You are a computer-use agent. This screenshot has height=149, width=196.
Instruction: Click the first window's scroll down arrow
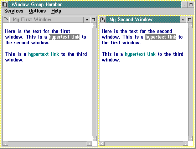coord(94,139)
